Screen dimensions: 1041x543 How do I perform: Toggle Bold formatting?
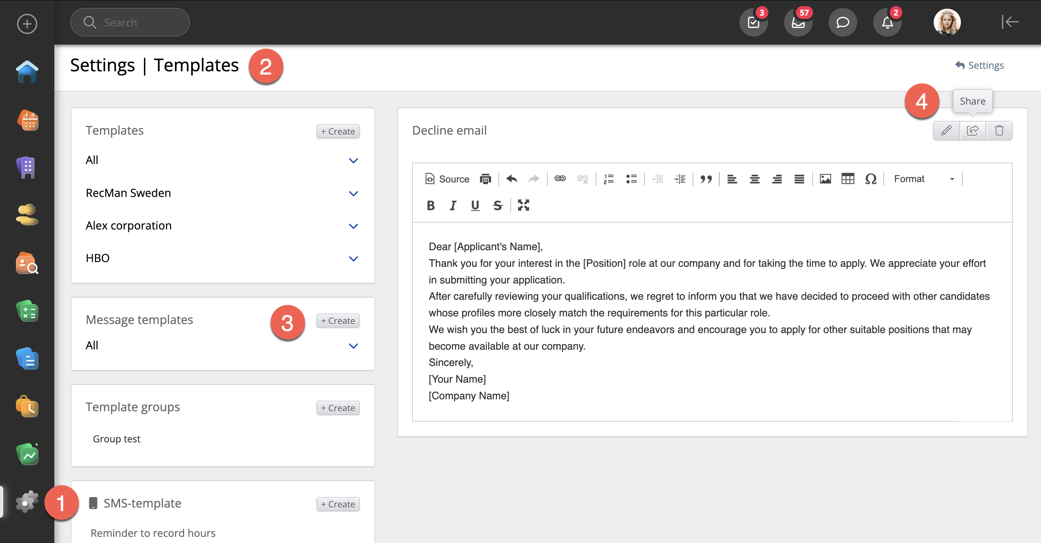click(431, 206)
